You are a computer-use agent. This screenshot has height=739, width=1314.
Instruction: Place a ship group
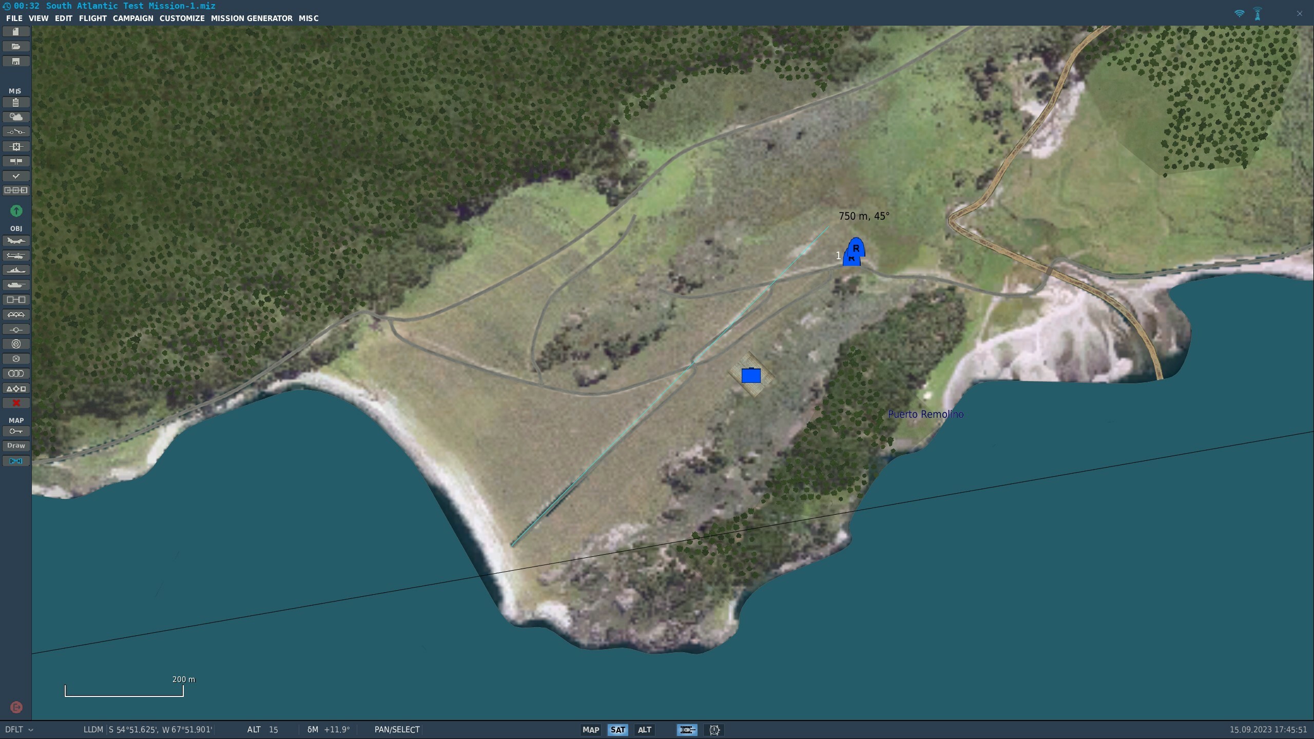pyautogui.click(x=16, y=270)
